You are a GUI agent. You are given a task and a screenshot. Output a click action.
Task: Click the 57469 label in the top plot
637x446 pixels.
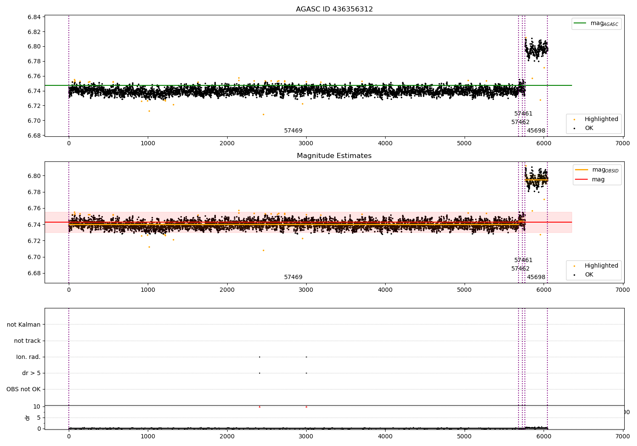point(293,131)
